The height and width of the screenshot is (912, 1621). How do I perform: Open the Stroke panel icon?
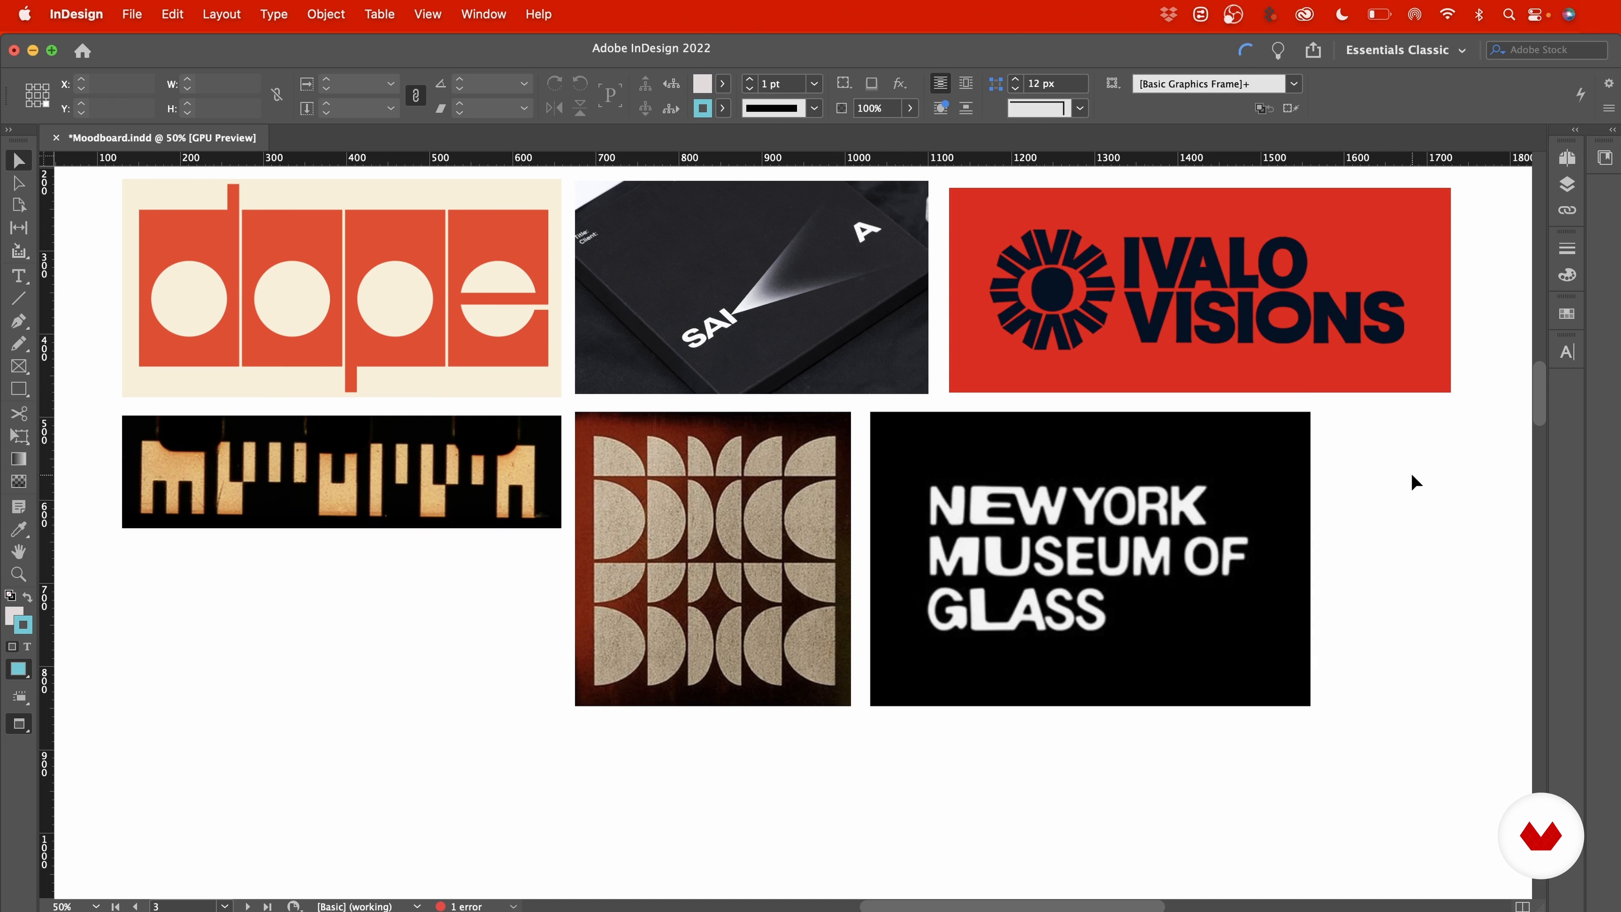click(1567, 249)
